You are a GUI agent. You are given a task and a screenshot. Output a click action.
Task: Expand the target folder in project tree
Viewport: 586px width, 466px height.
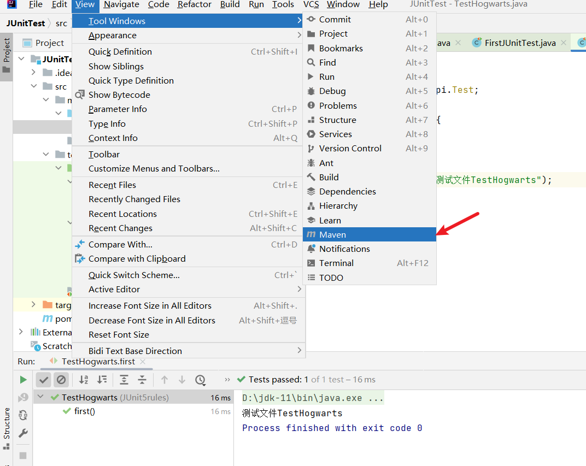(x=33, y=305)
